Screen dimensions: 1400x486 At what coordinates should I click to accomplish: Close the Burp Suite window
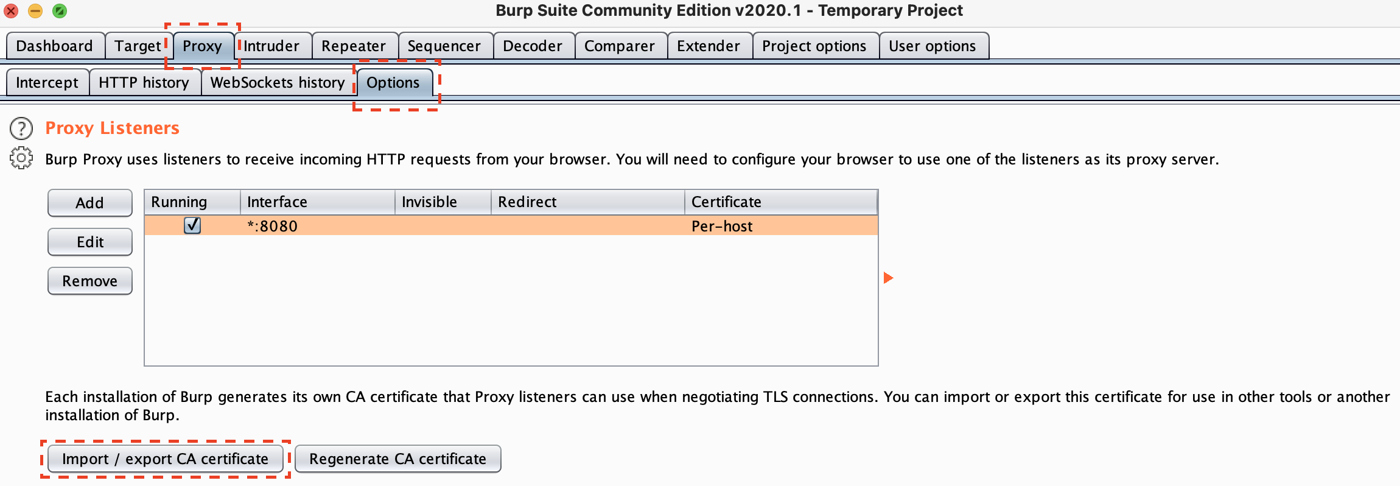coord(11,11)
